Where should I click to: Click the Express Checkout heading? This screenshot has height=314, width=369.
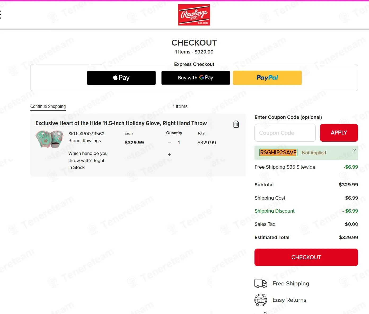tap(194, 64)
